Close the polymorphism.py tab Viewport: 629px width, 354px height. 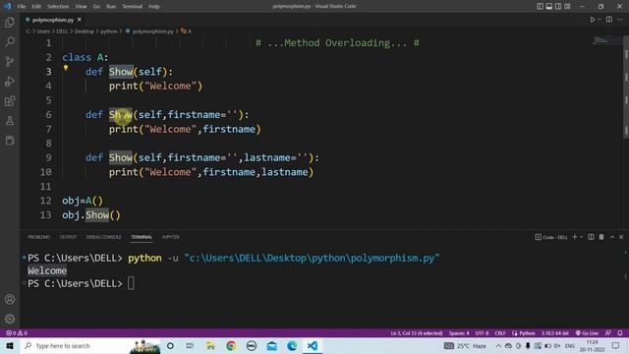[x=80, y=20]
